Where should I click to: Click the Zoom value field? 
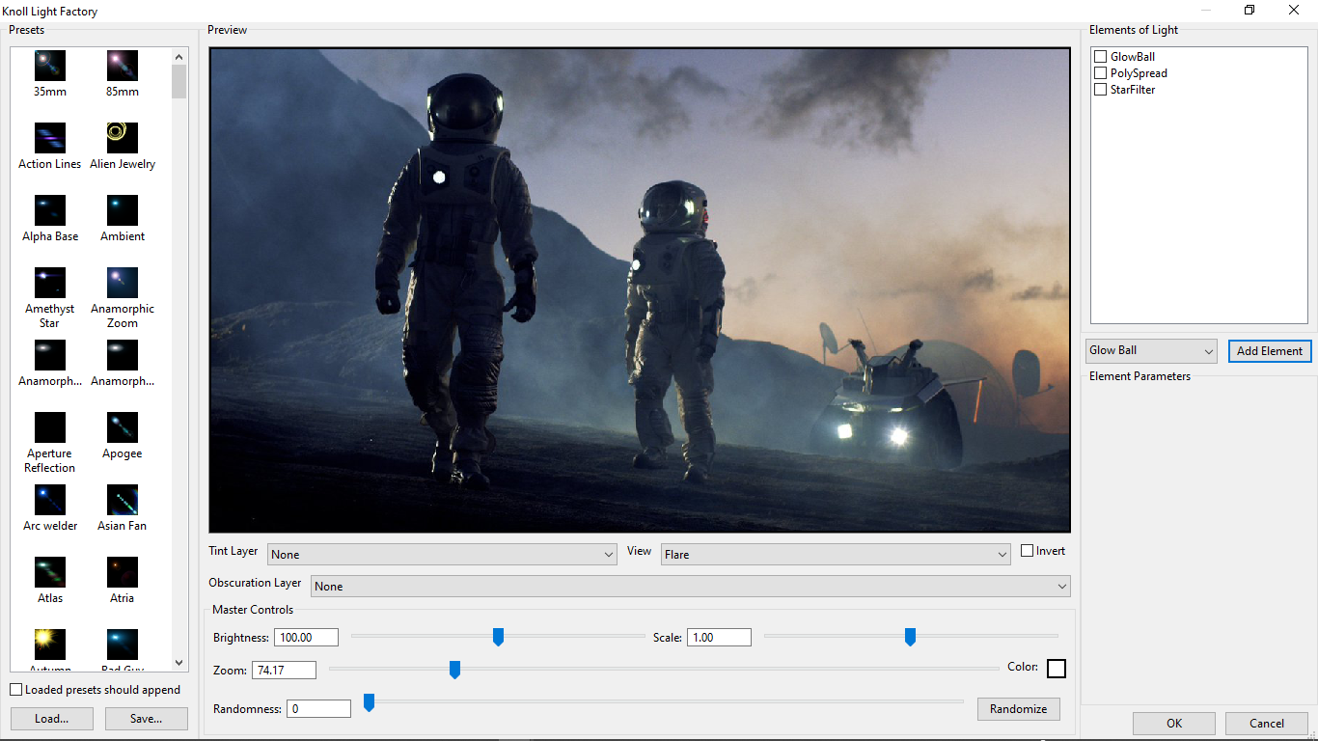point(284,671)
